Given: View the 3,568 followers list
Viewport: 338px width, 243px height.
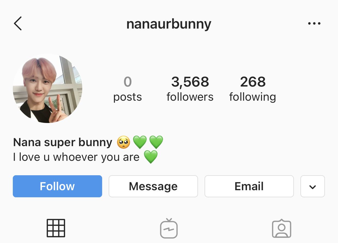Looking at the screenshot, I should 190,89.
